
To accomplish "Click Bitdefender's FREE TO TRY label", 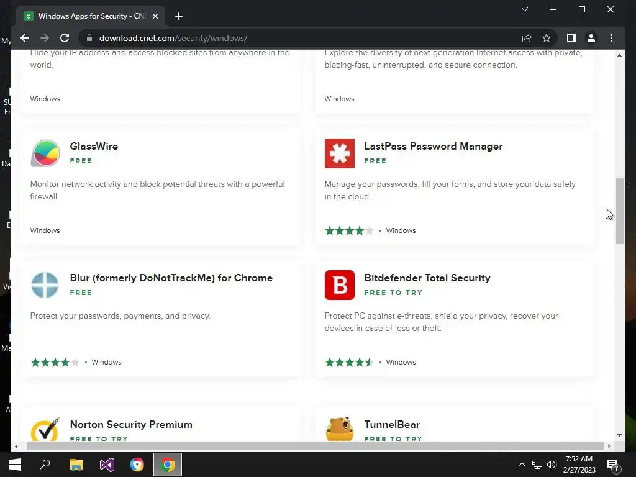I will pos(393,293).
